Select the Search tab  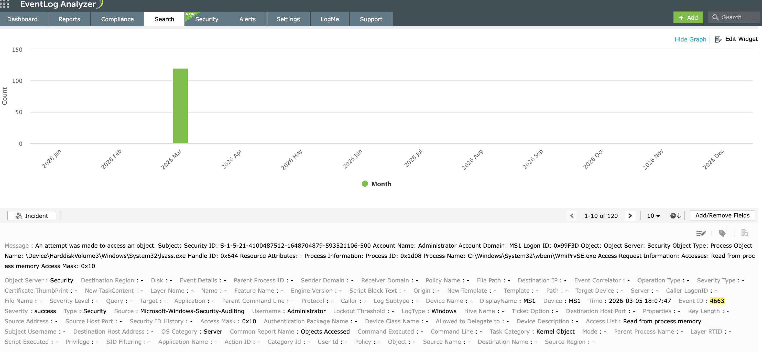click(x=165, y=19)
